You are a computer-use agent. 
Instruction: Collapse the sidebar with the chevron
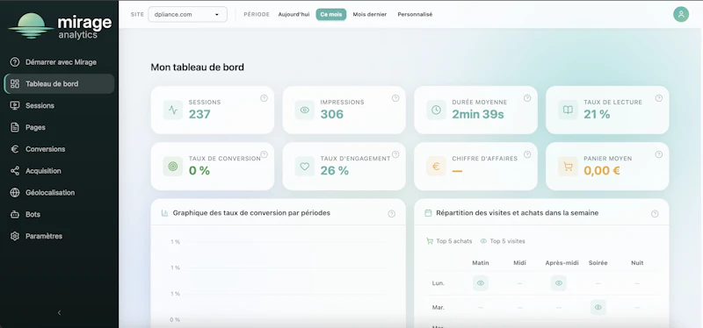coord(59,313)
